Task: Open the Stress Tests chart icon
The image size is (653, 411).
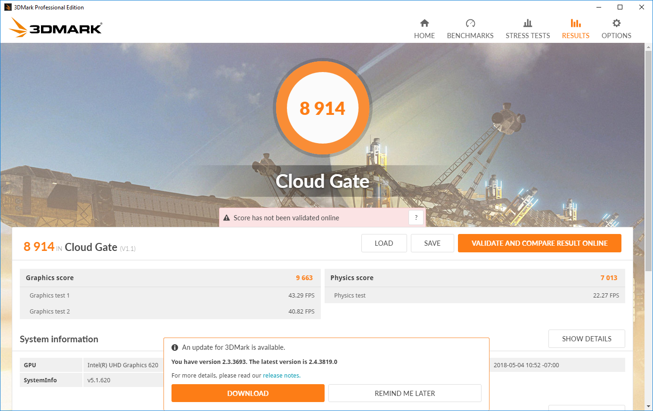Action: tap(528, 23)
